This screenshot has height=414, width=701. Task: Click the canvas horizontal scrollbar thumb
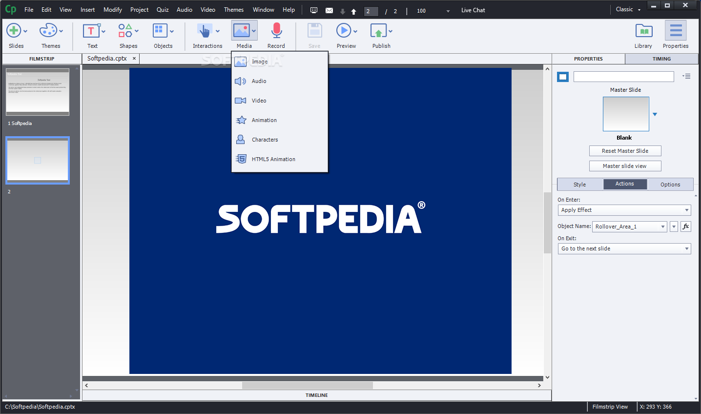tap(308, 385)
